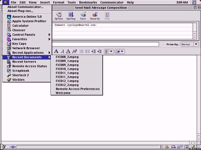The image size is (201, 150).
Task: Run the Spelling check toolbar button
Action: (x=71, y=16)
